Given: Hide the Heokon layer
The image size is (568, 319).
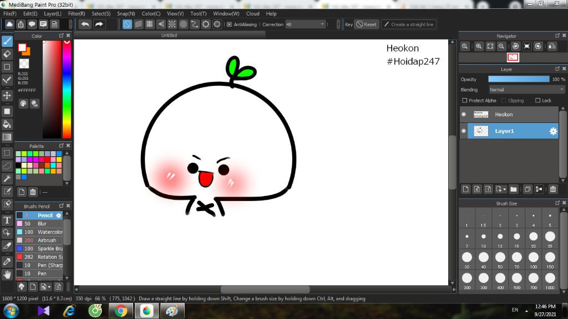Looking at the screenshot, I should tap(464, 114).
